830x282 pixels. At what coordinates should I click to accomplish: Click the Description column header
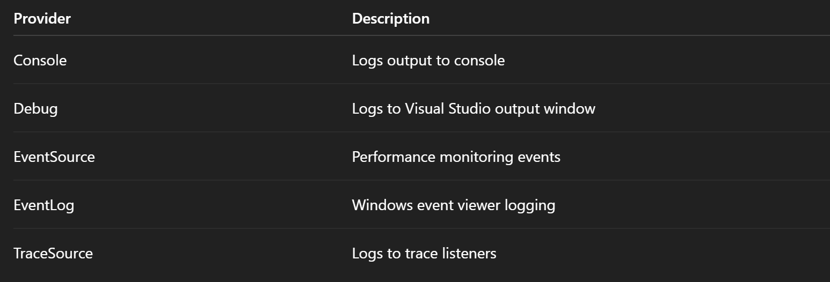[x=390, y=19]
